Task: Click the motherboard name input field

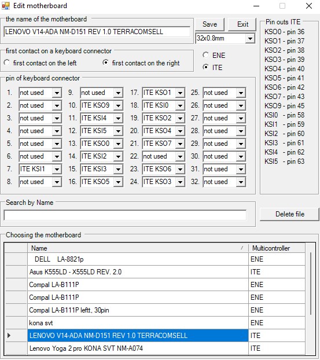Action: point(97,32)
